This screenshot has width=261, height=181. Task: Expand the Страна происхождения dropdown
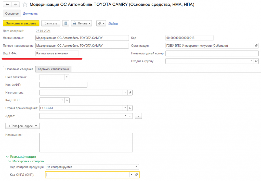pyautogui.click(x=125, y=108)
